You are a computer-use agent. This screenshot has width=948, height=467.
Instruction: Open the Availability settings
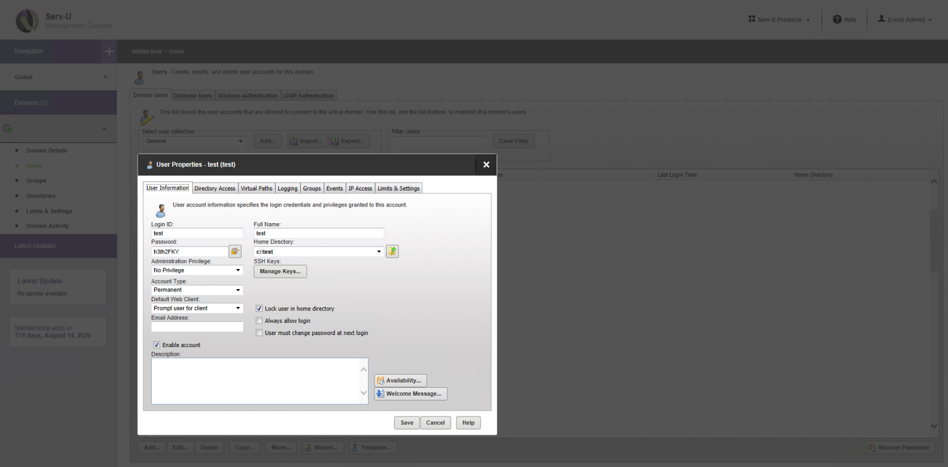(400, 380)
